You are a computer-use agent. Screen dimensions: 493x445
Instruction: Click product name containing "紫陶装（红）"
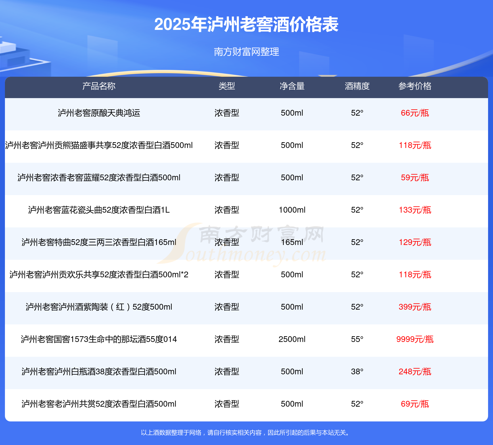pyautogui.click(x=99, y=307)
